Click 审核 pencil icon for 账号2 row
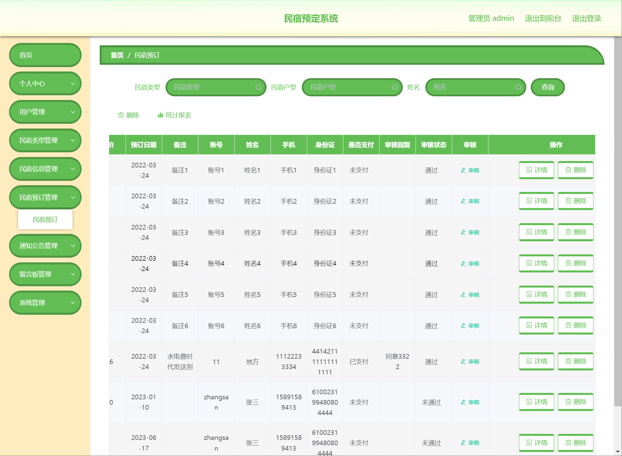Viewport: 622px width, 456px height. [463, 201]
